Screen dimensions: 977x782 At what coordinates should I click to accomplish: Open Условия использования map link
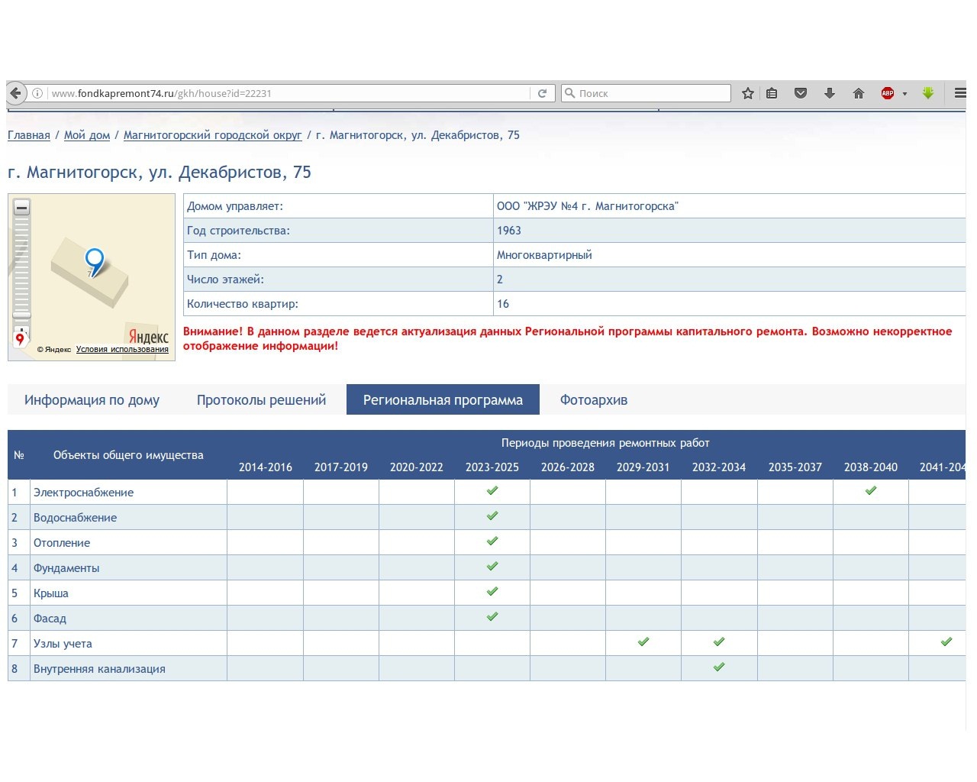click(122, 349)
